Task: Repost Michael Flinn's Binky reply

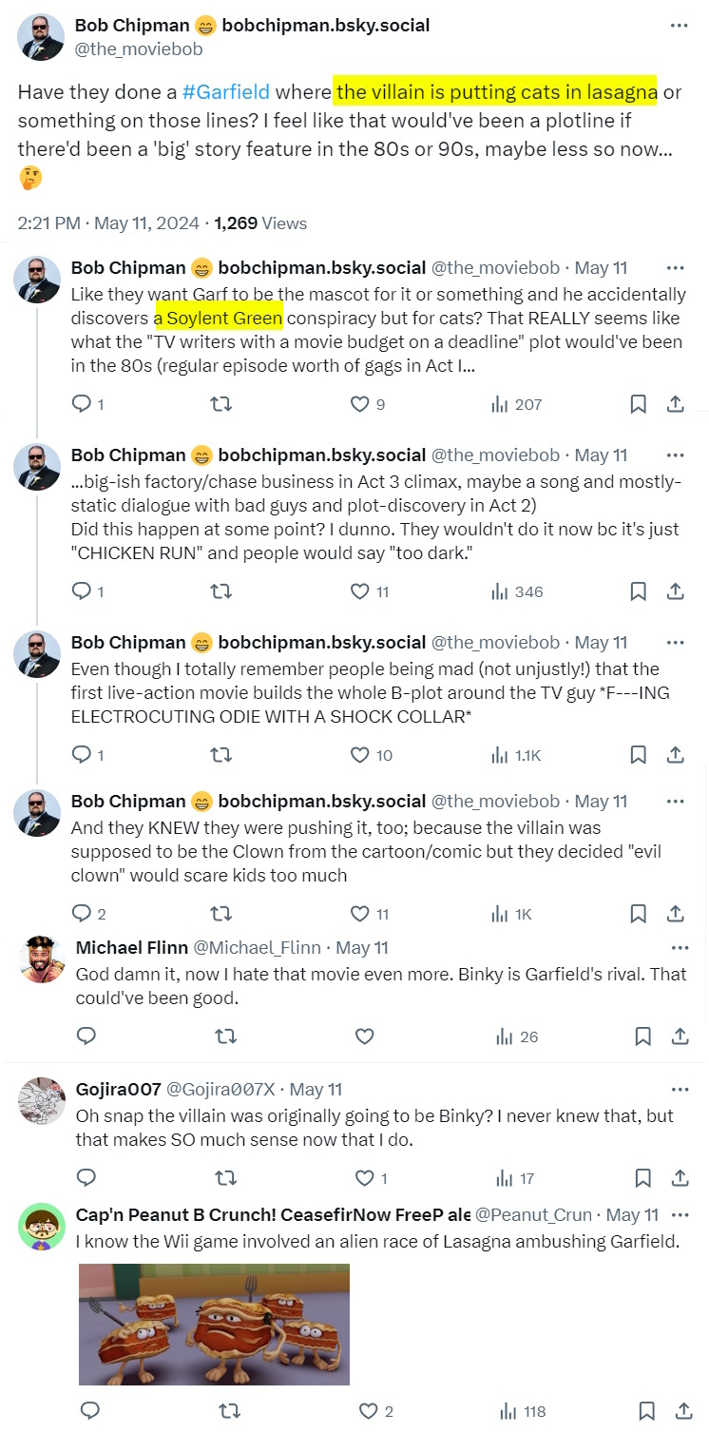Action: pos(226,1036)
